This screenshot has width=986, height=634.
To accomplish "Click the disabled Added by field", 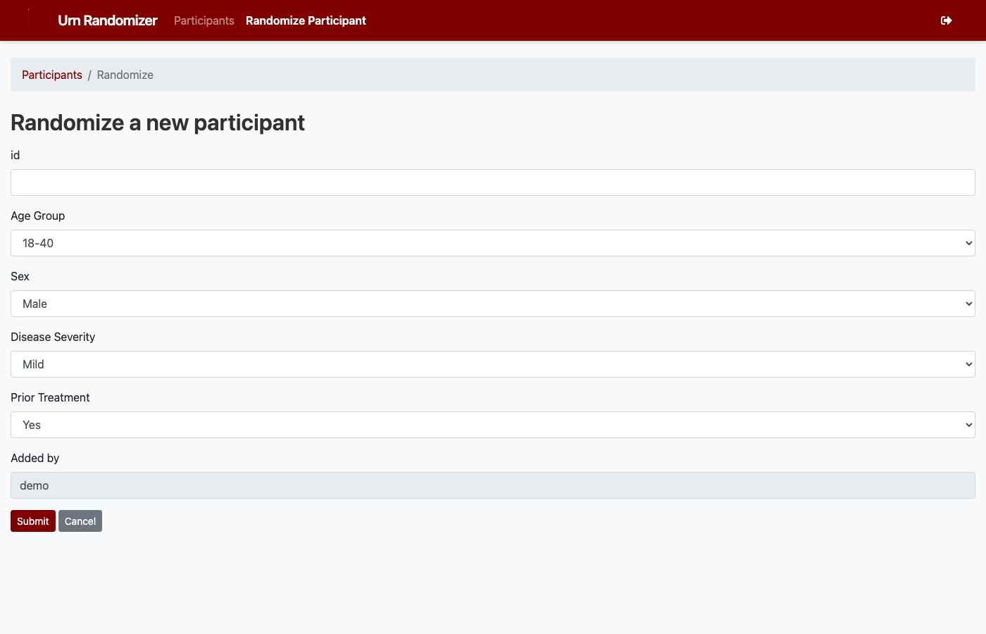I will 493,485.
